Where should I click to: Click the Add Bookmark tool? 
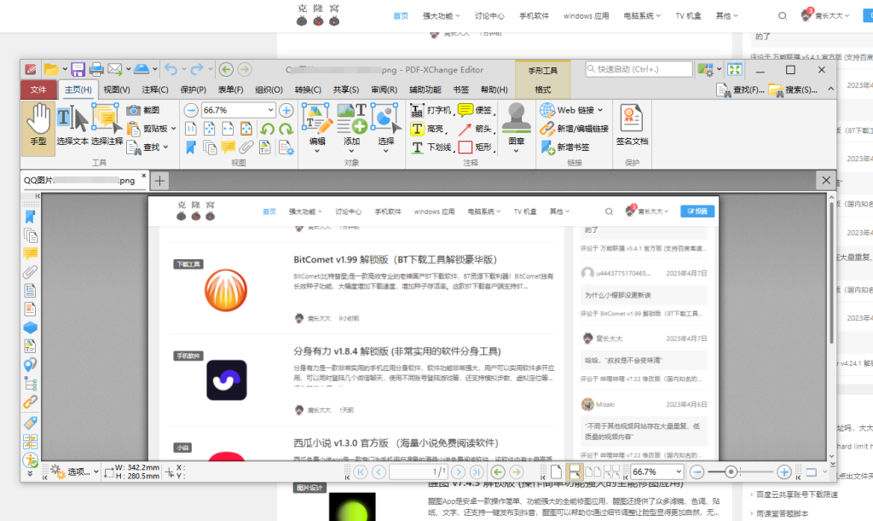pyautogui.click(x=564, y=147)
